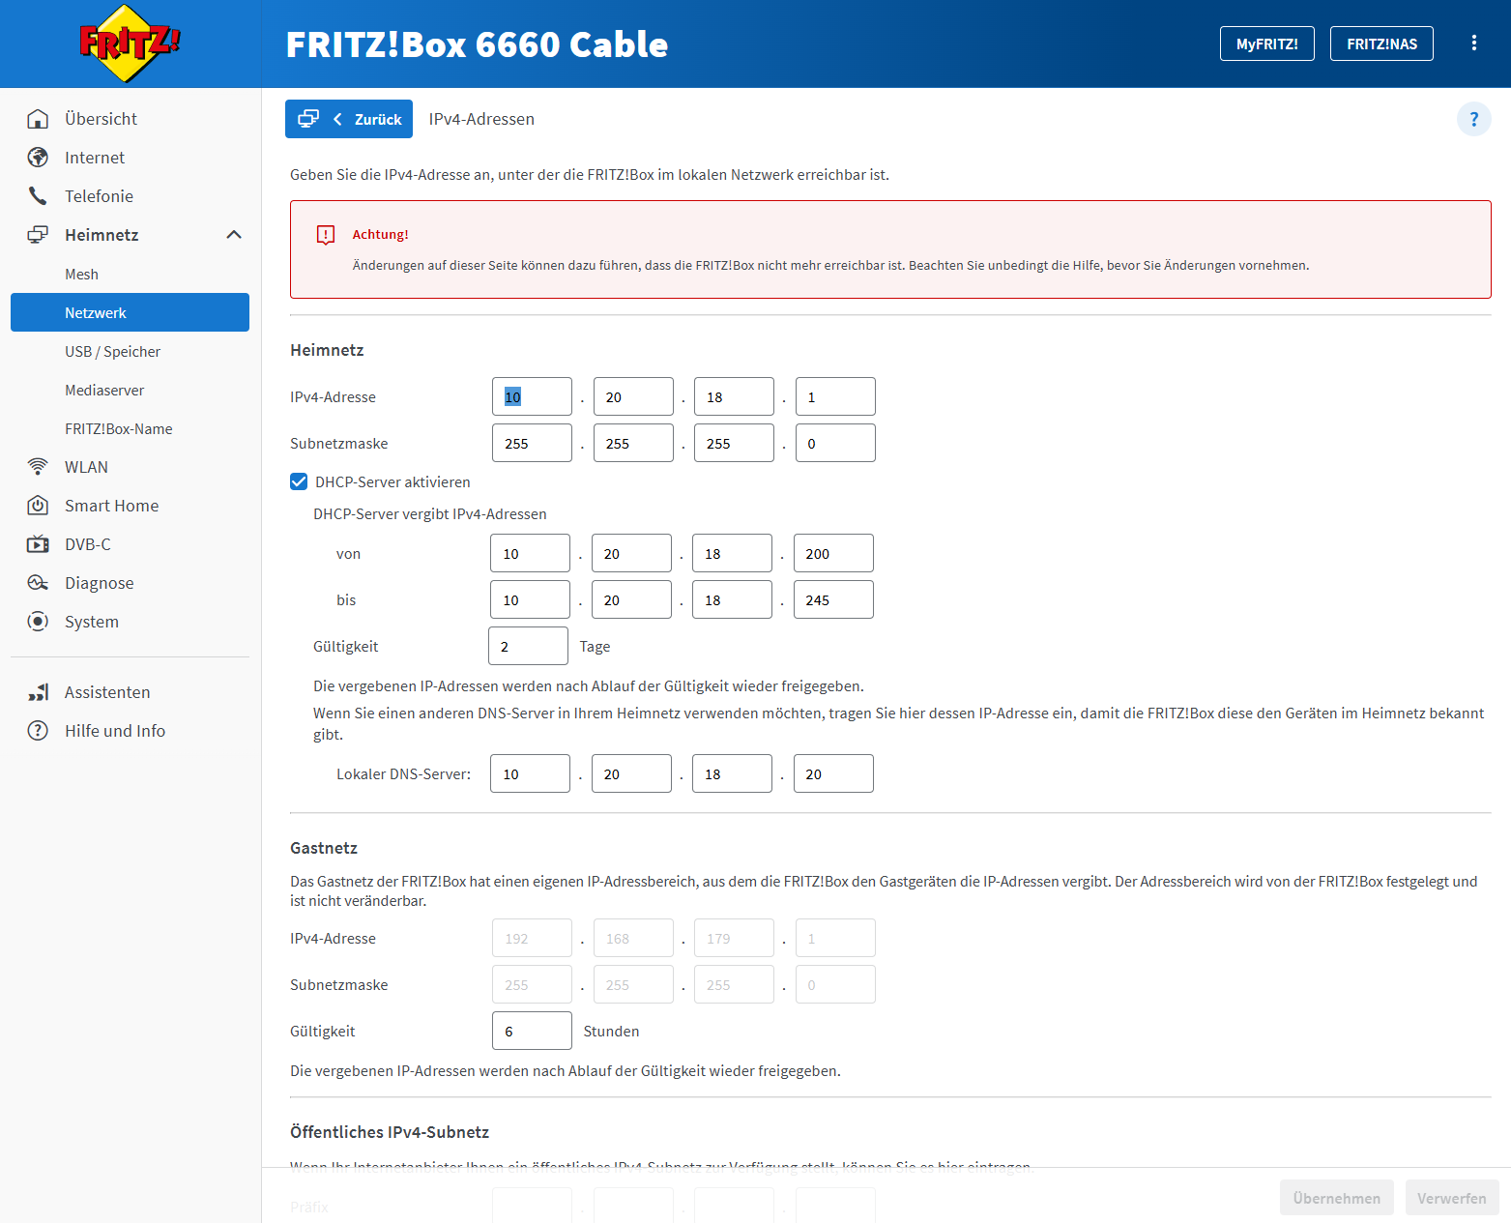Click DHCP 'bis' third octet field
The image size is (1511, 1223).
[x=732, y=599]
